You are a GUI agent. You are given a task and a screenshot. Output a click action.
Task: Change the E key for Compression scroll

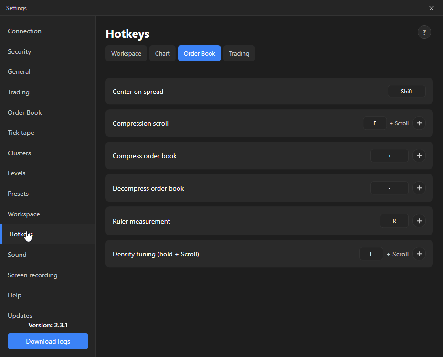pyautogui.click(x=375, y=123)
